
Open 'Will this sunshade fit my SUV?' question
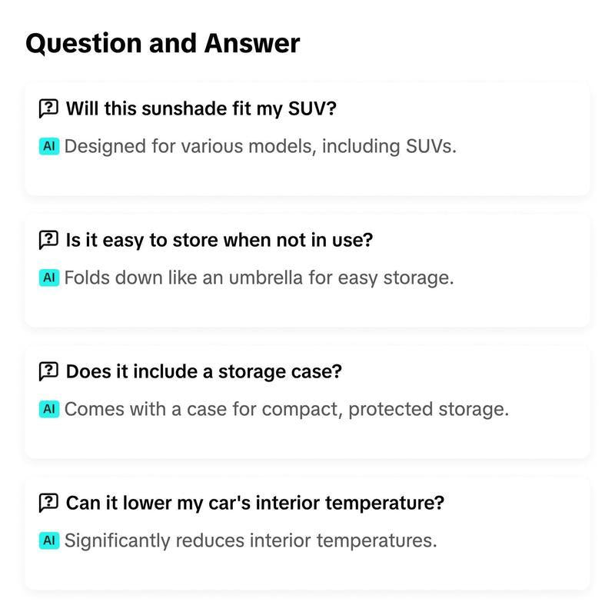coord(201,108)
